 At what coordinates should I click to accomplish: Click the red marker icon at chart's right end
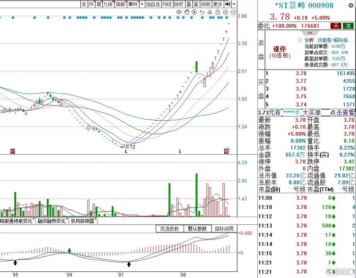click(227, 151)
